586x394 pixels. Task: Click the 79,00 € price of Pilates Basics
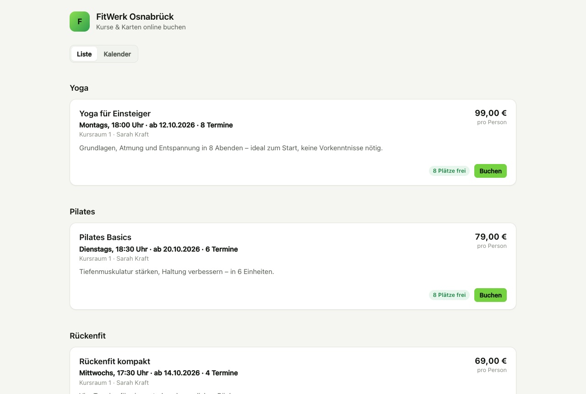click(x=491, y=237)
